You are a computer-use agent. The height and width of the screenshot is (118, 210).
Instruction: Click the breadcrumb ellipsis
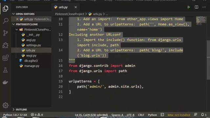(x=107, y=14)
